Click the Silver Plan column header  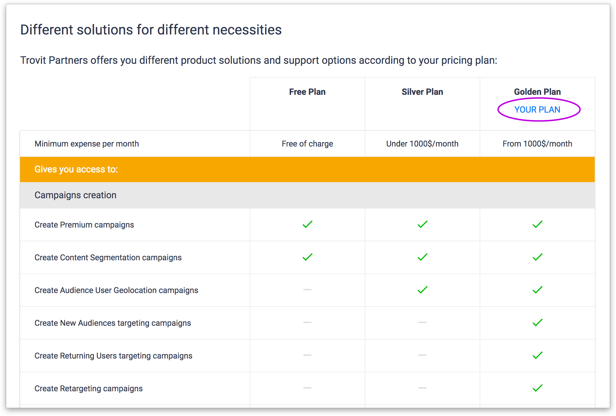point(422,92)
